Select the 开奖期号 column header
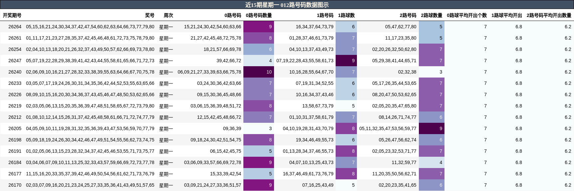The image size is (574, 191). click(x=12, y=15)
